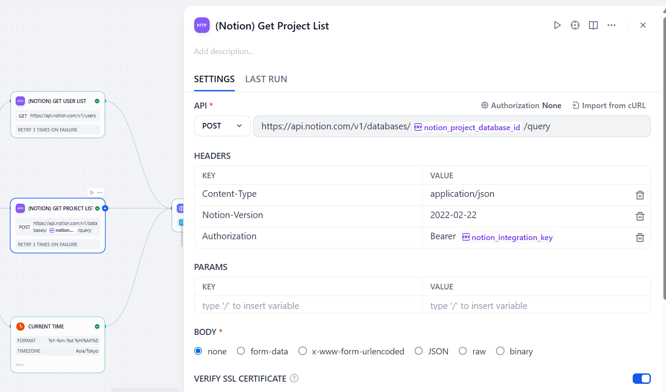Image resolution: width=666 pixels, height=392 pixels.
Task: Click Import from cURL
Action: [608, 106]
